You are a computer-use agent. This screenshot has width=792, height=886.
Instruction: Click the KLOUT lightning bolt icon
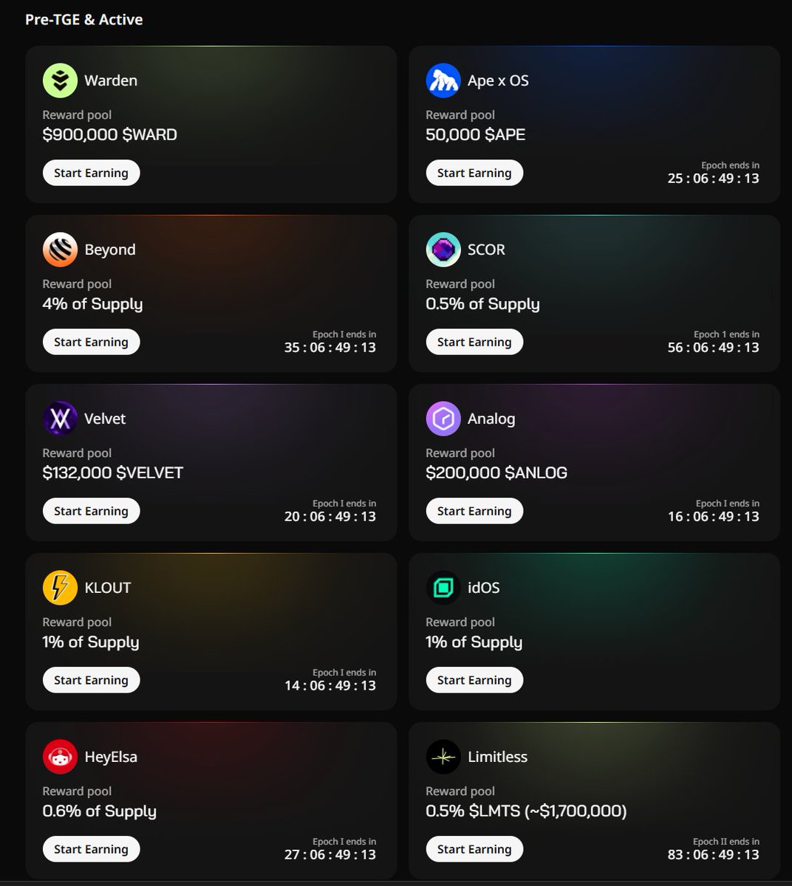[60, 588]
